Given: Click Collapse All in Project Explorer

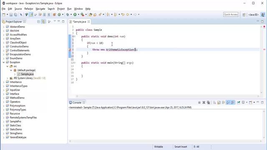Looking at the screenshot, I should [39, 22].
